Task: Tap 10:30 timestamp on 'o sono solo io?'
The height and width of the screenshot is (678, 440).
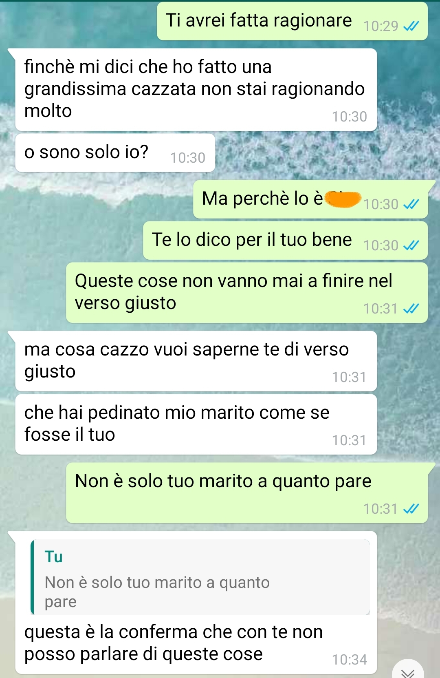Action: pyautogui.click(x=188, y=158)
